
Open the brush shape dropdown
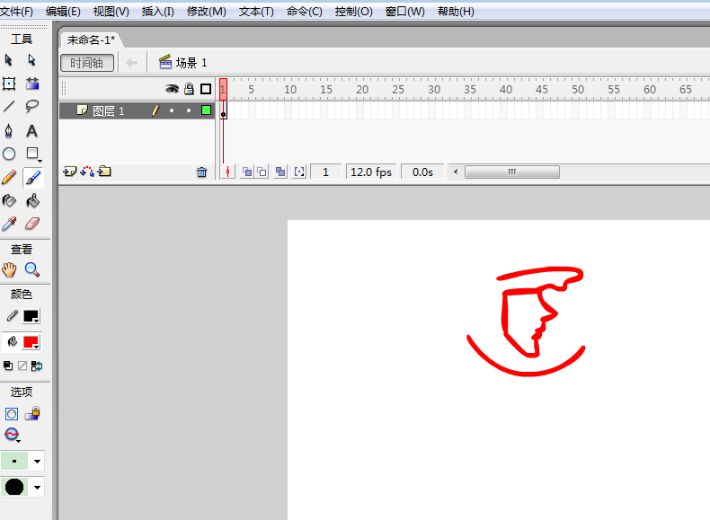tap(37, 488)
